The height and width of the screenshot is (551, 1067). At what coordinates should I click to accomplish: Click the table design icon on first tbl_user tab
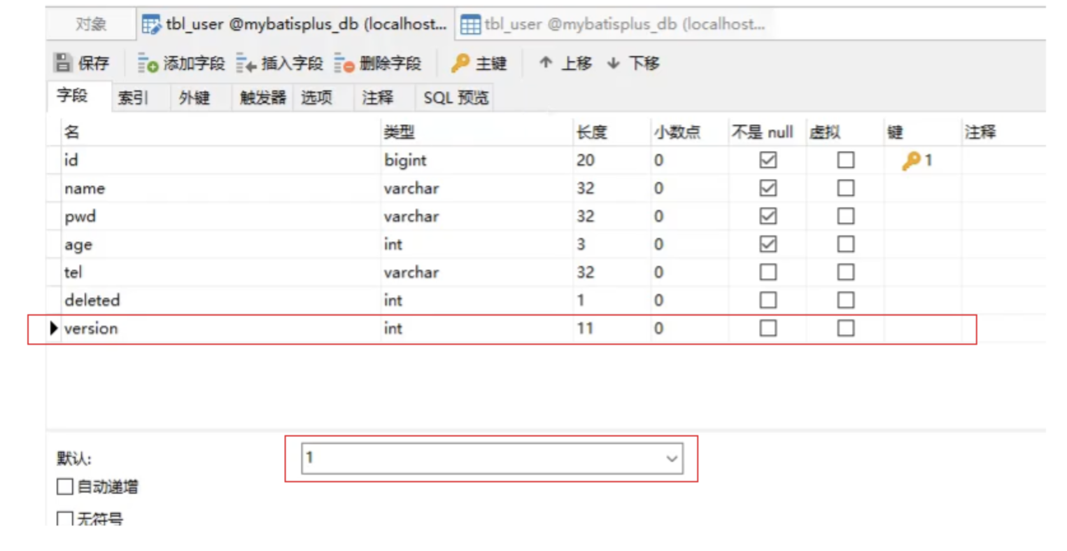152,24
